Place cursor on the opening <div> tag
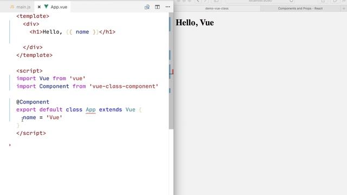This screenshot has height=195, width=347. [31, 24]
